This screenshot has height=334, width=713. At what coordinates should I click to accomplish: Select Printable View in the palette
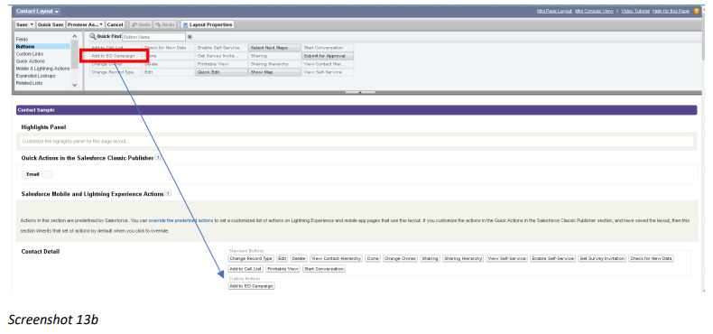click(x=221, y=64)
